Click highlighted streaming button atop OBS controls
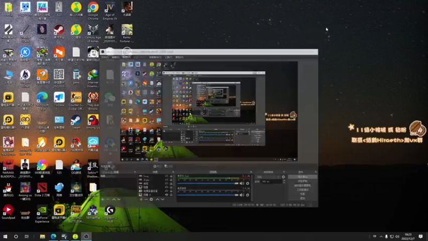Image resolution: width=428 pixels, height=241 pixels. pos(302,177)
